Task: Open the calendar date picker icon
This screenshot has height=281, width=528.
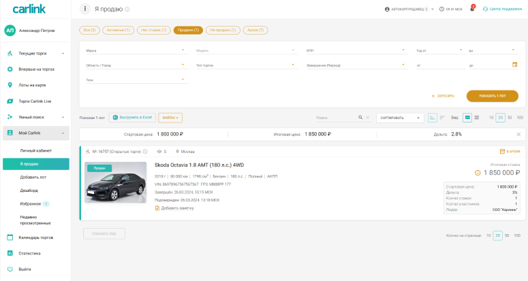Action: point(515,65)
